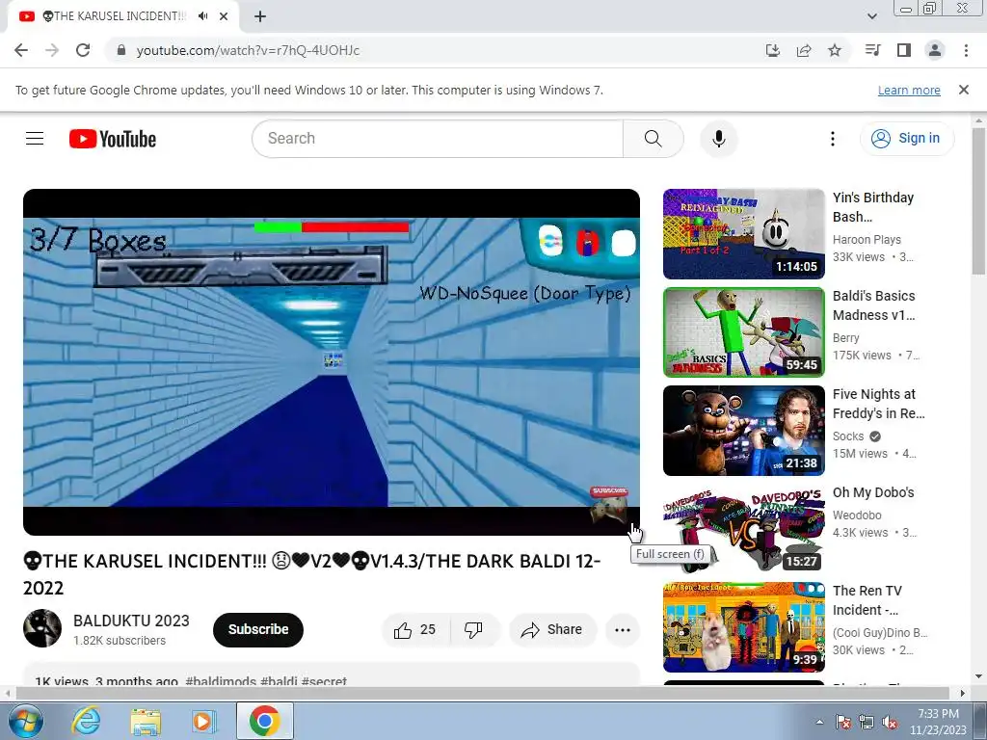Open Yin's Birthday Bash thumbnail
The width and height of the screenshot is (987, 740).
[x=744, y=234]
